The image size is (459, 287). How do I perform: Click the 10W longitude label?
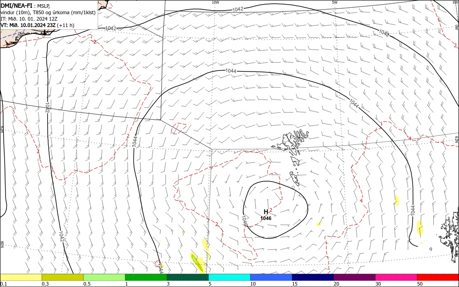[x=215, y=2]
